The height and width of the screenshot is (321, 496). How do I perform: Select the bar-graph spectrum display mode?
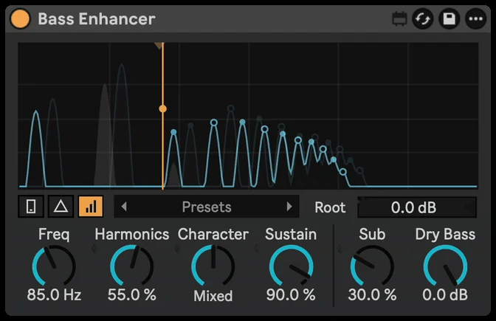pos(91,207)
